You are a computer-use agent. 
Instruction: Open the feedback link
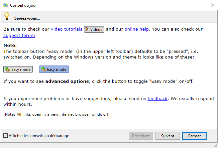coord(157,98)
